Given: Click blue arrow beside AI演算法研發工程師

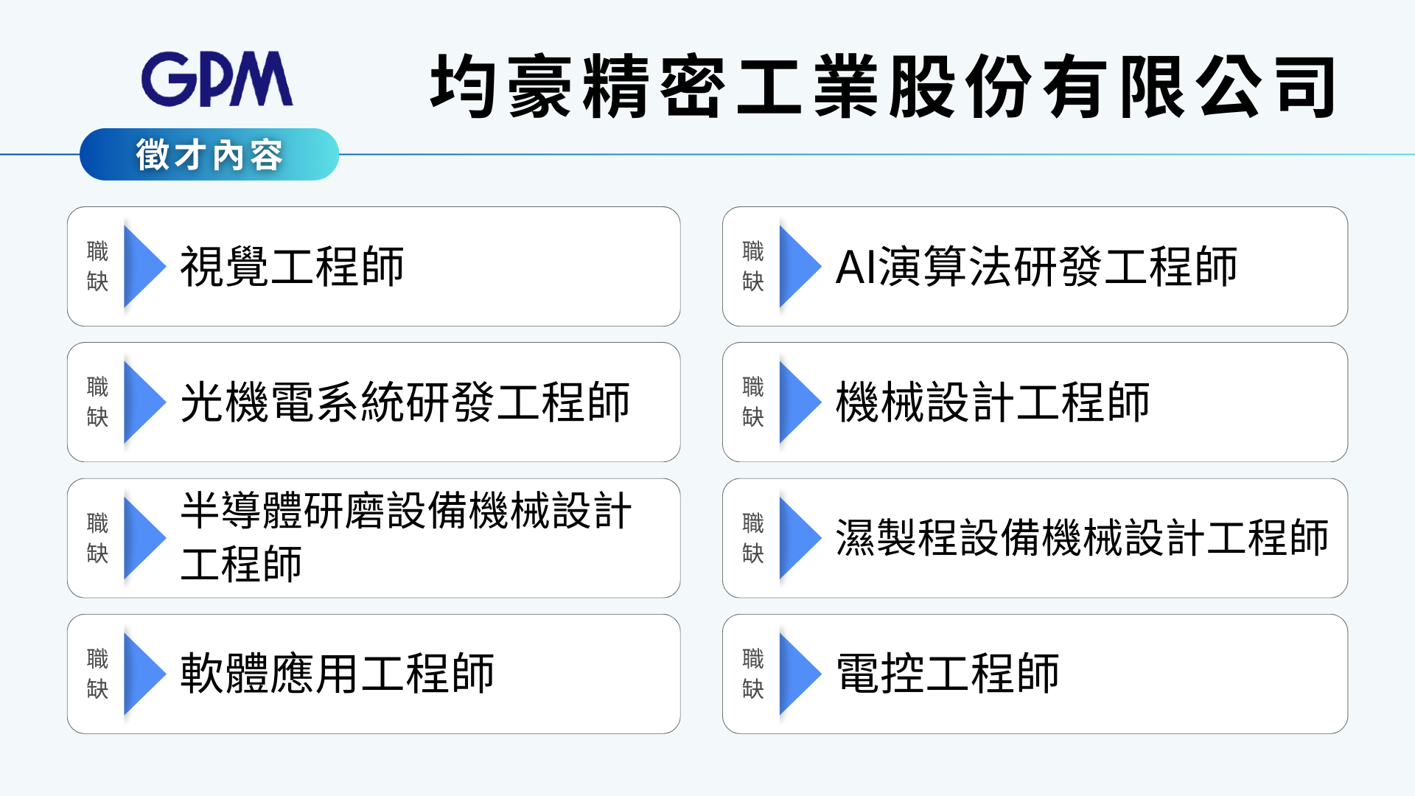Looking at the screenshot, I should click(x=797, y=266).
